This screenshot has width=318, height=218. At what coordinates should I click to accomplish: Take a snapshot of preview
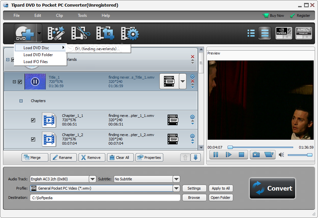256,155
